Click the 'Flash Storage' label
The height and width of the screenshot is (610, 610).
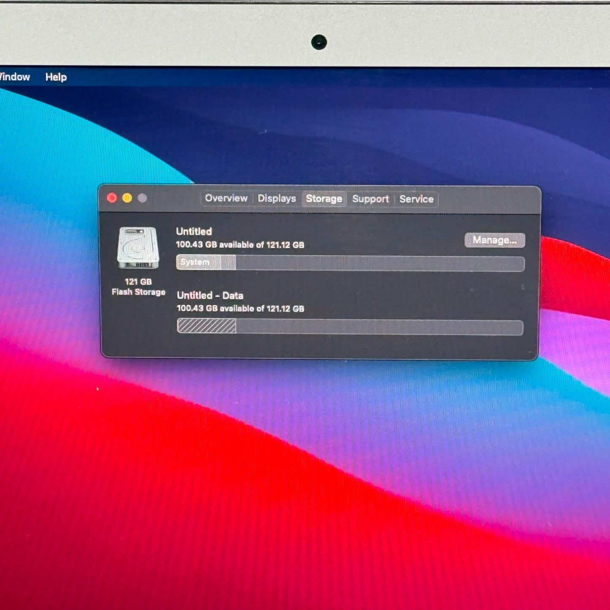tap(138, 292)
